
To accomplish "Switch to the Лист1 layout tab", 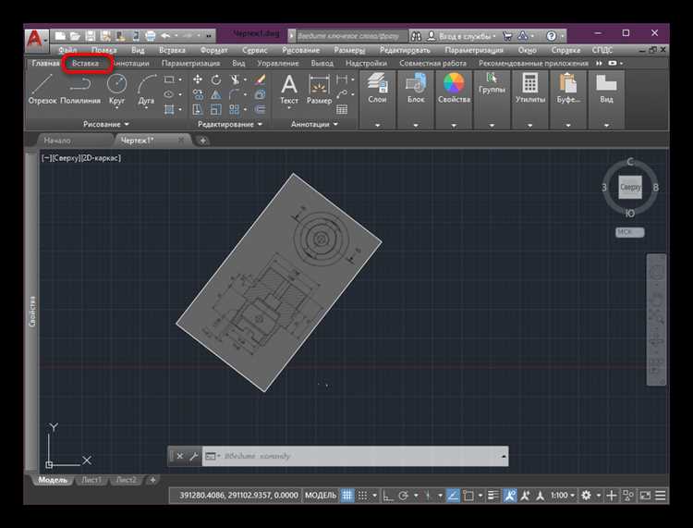I will point(91,480).
